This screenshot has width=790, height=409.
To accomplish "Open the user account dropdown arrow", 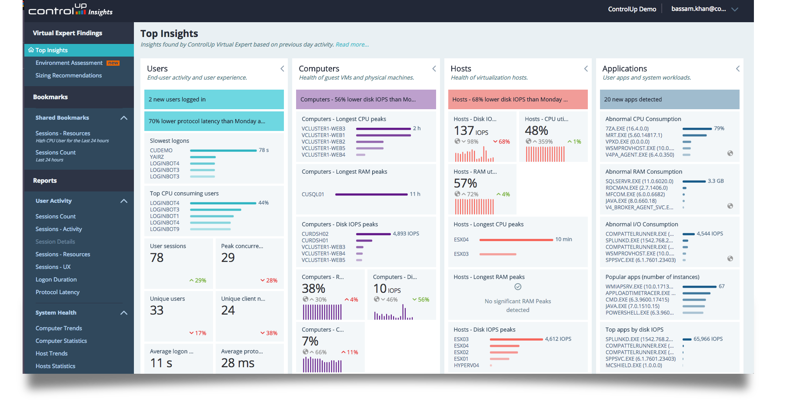I will (735, 9).
